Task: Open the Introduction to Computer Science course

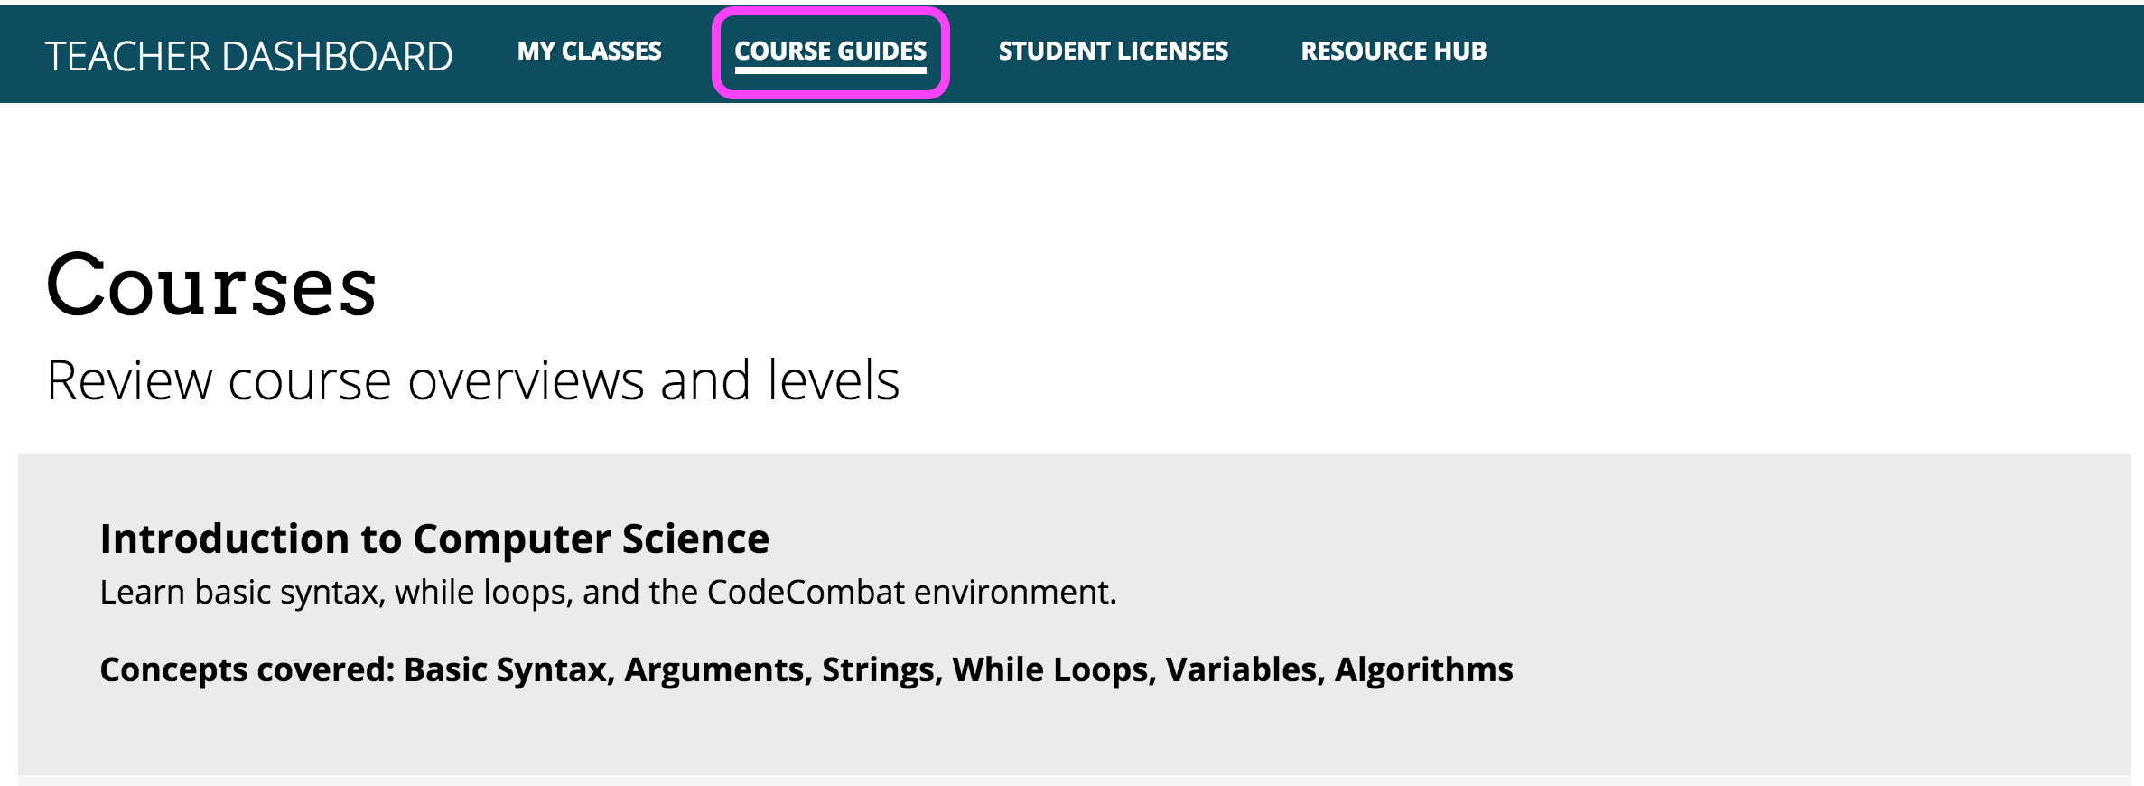Action: pos(435,538)
